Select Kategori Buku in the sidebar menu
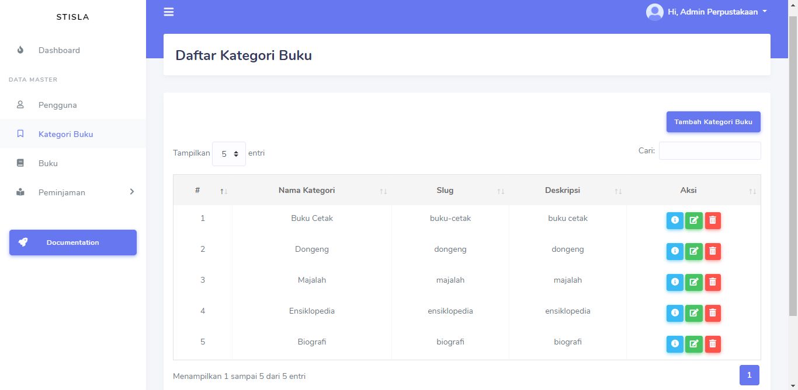Screen dimensions: 798x390 point(65,133)
